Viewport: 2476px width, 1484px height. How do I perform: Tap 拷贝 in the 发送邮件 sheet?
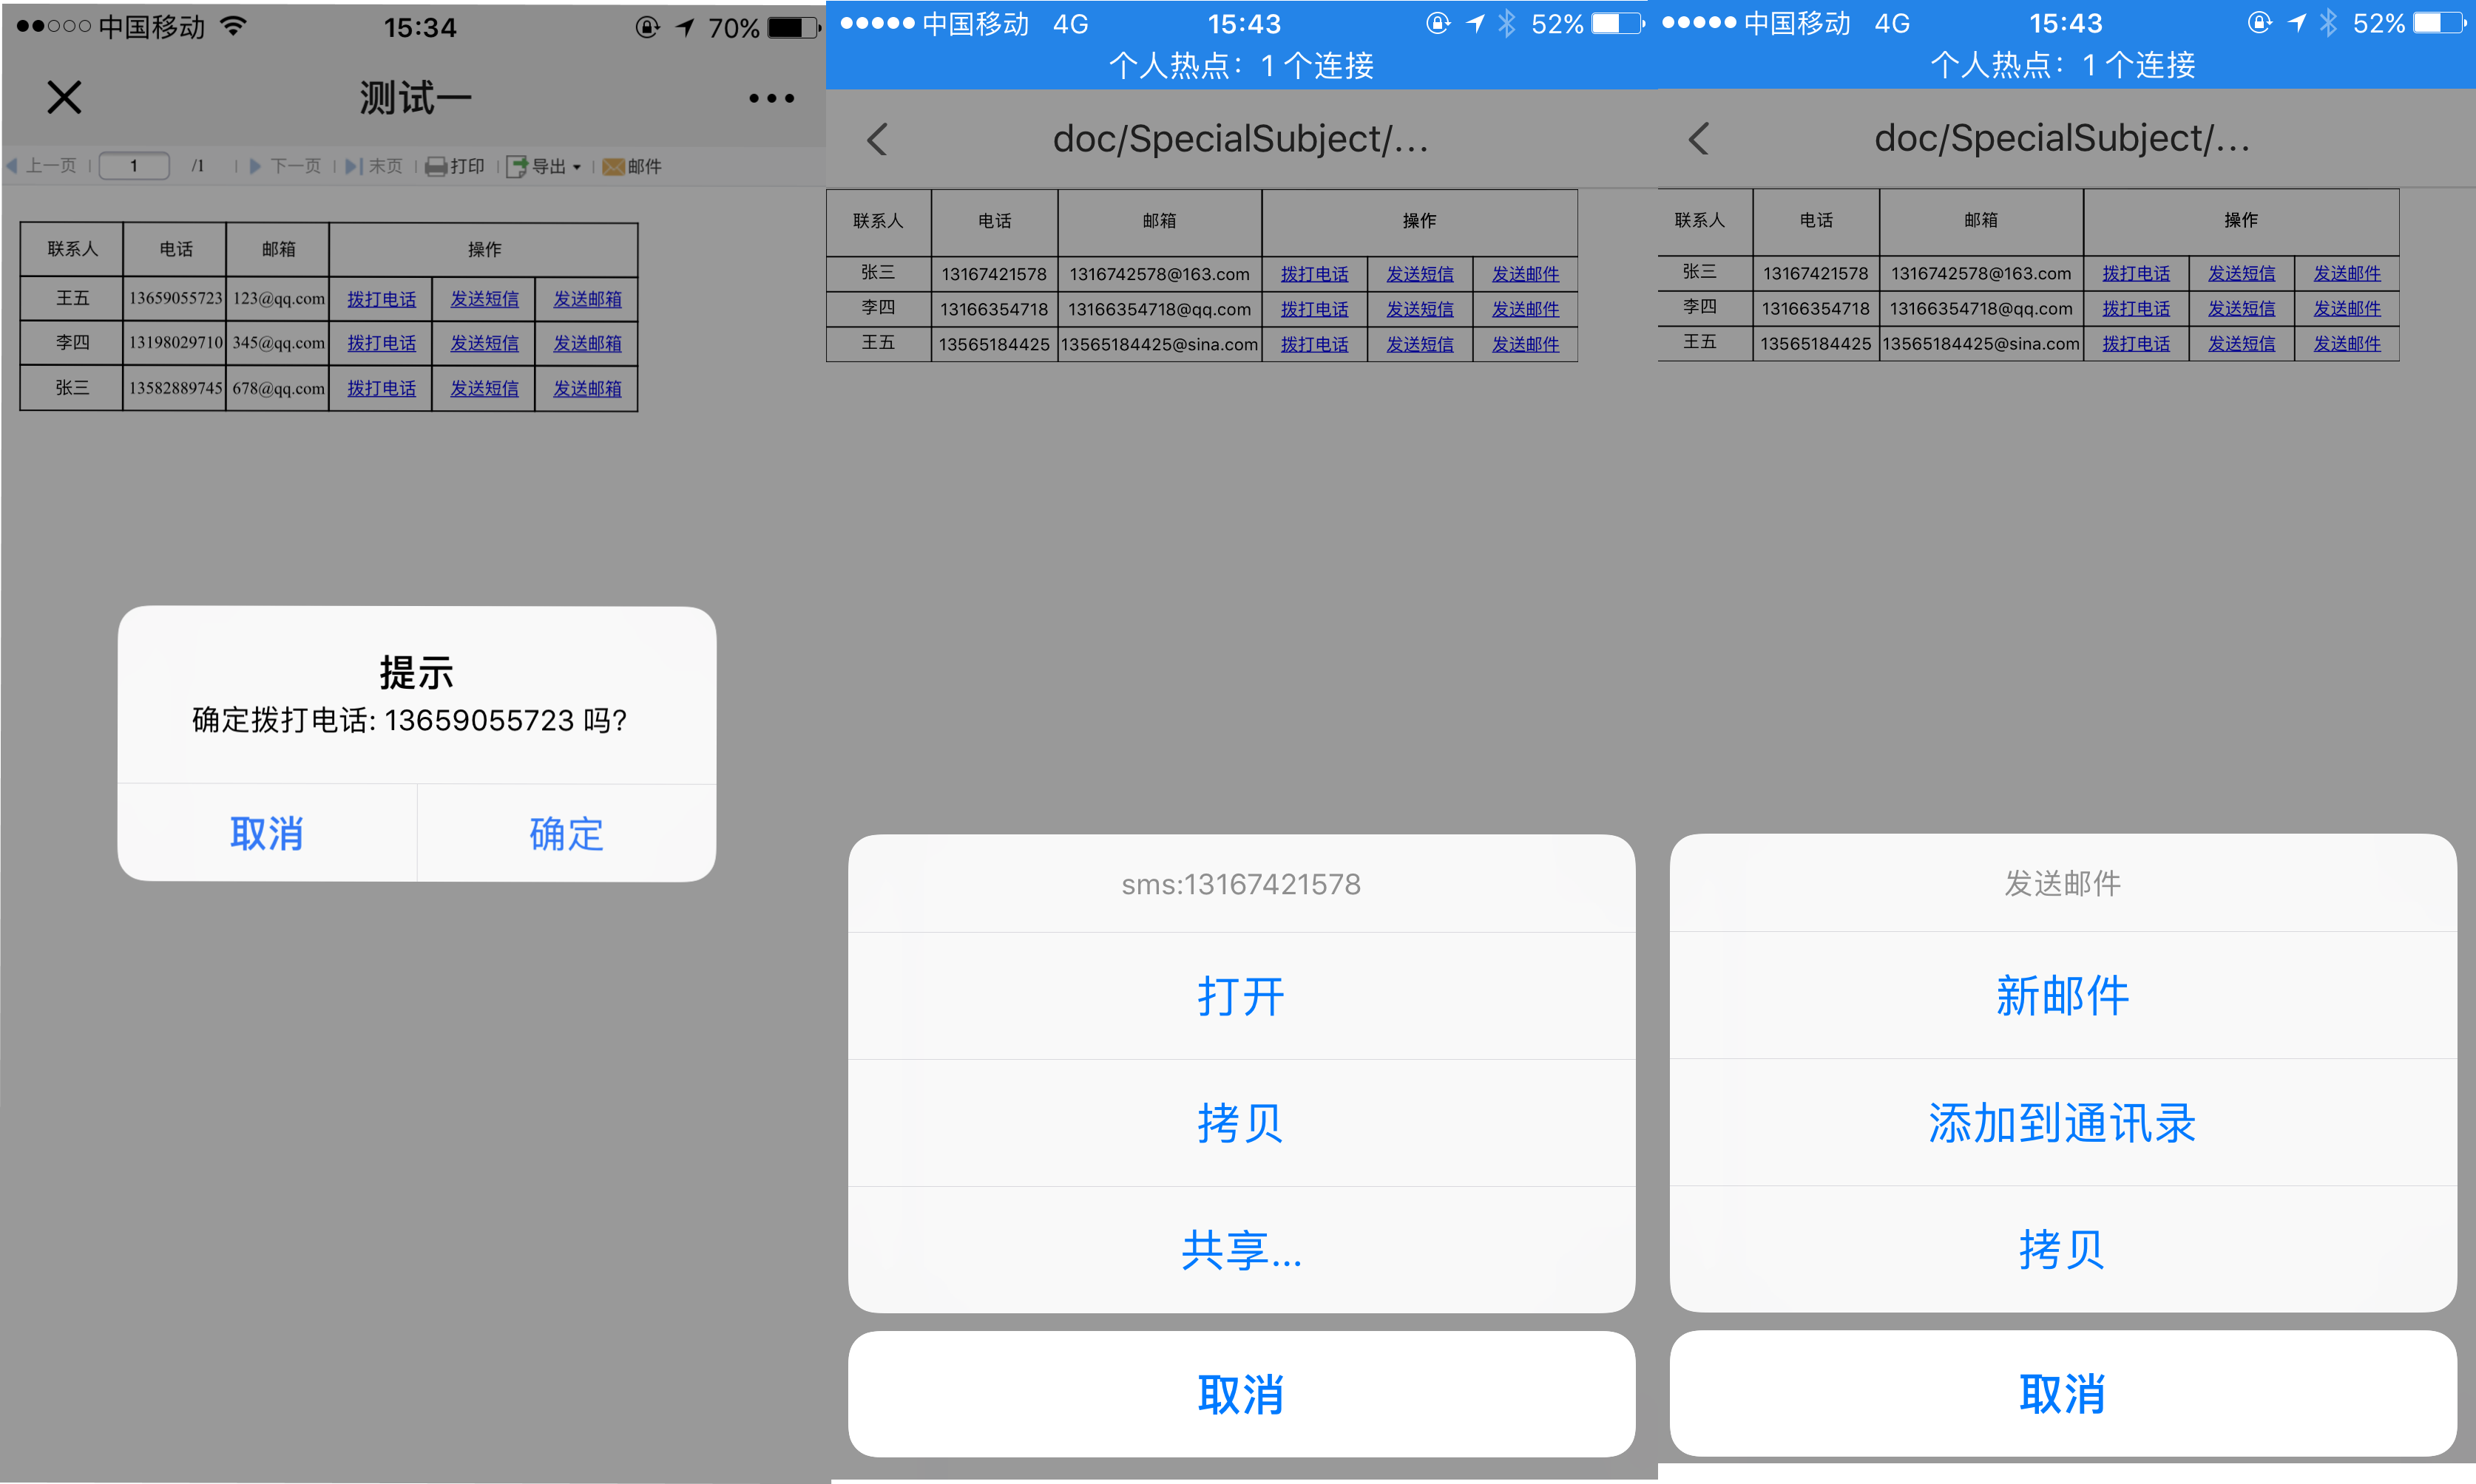2062,1249
